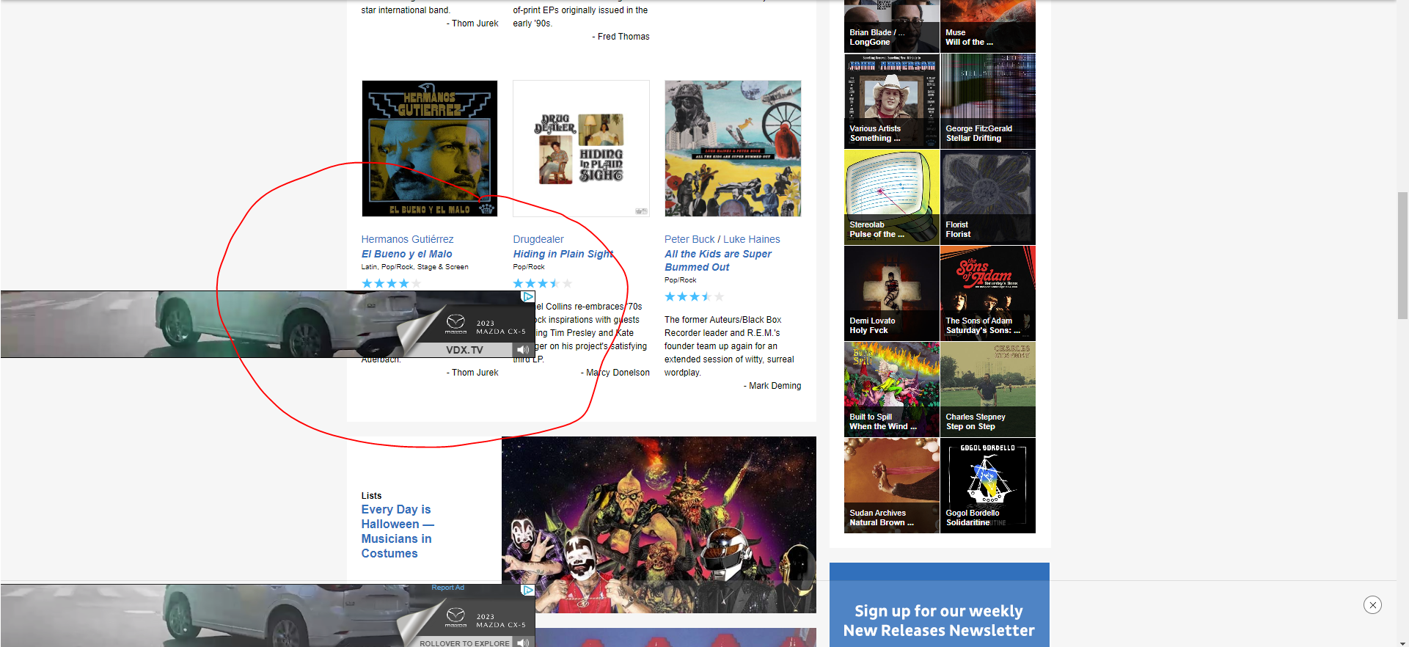This screenshot has height=647, width=1409.
Task: Toggle sound on the Rollover to Explore ad
Action: (522, 643)
